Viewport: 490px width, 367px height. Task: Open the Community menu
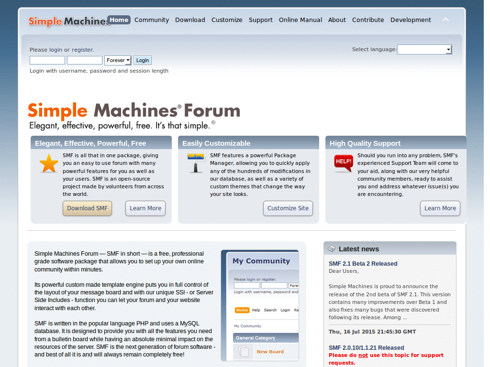152,20
